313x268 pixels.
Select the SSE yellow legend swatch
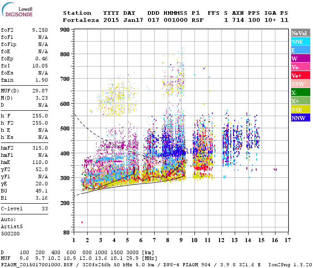[x=300, y=109]
